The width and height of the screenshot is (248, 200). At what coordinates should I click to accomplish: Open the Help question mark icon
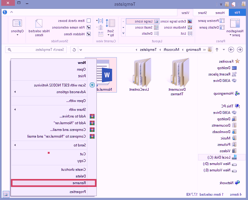click(5, 12)
